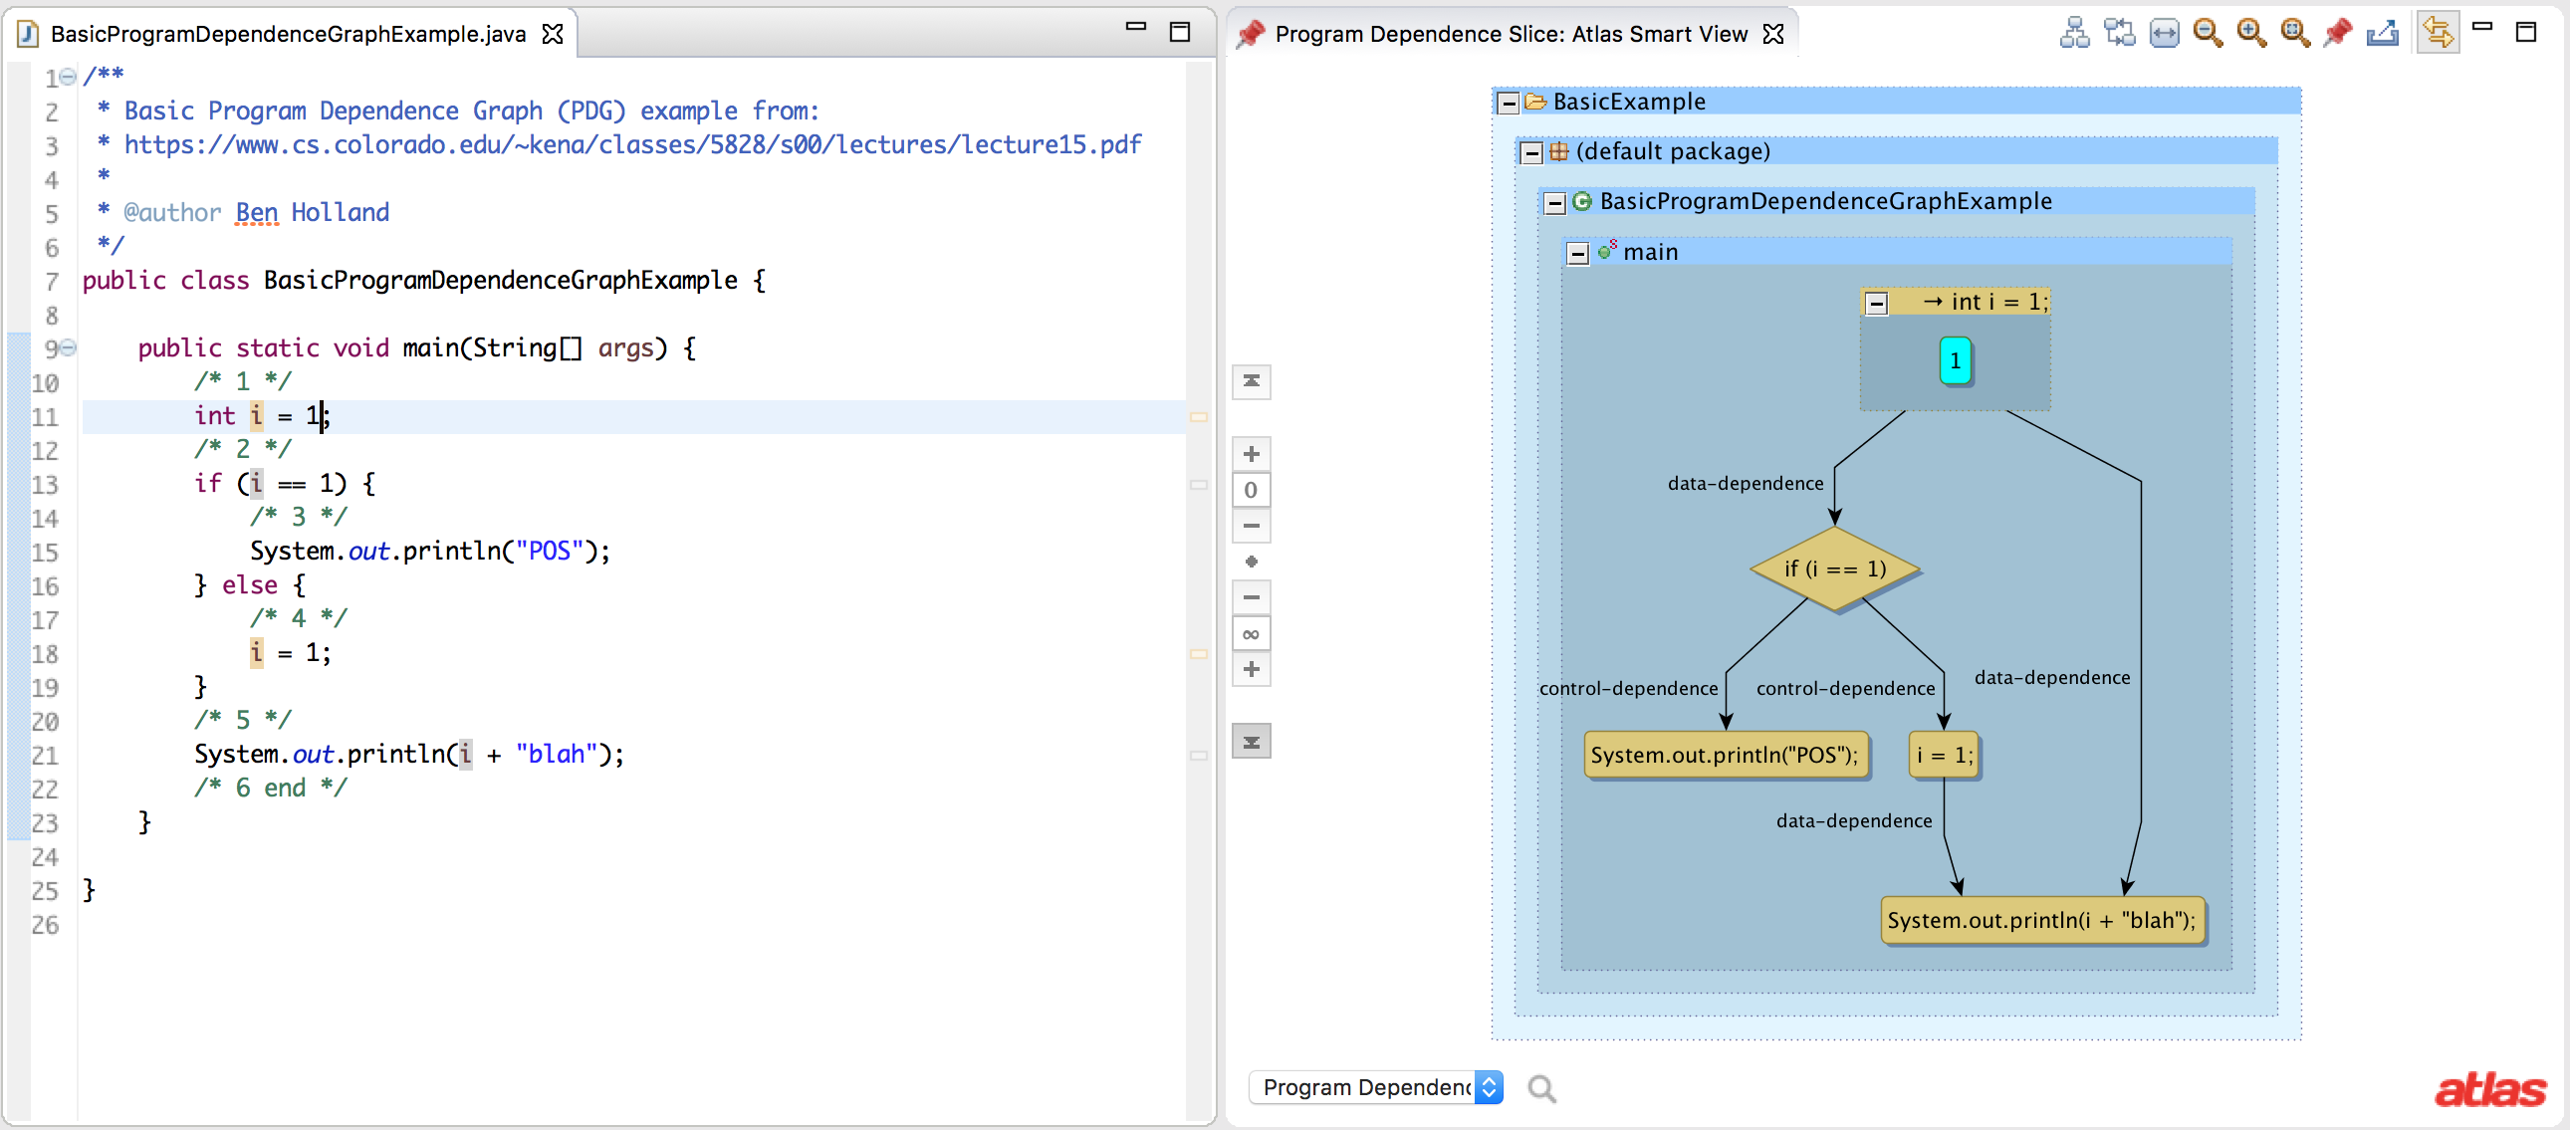Select the System.out.println(i + "blah"); graph node
The width and height of the screenshot is (2570, 1130).
(x=2041, y=920)
